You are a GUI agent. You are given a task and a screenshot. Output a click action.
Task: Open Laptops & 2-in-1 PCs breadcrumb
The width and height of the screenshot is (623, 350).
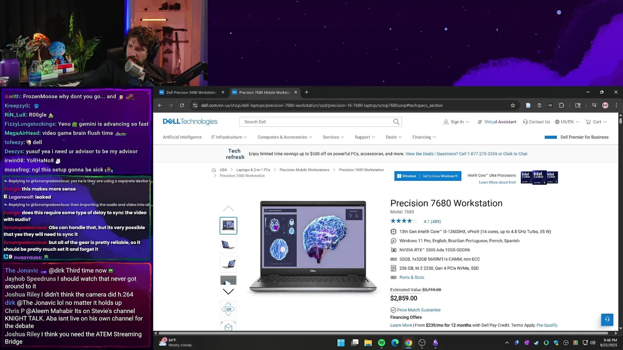[253, 170]
